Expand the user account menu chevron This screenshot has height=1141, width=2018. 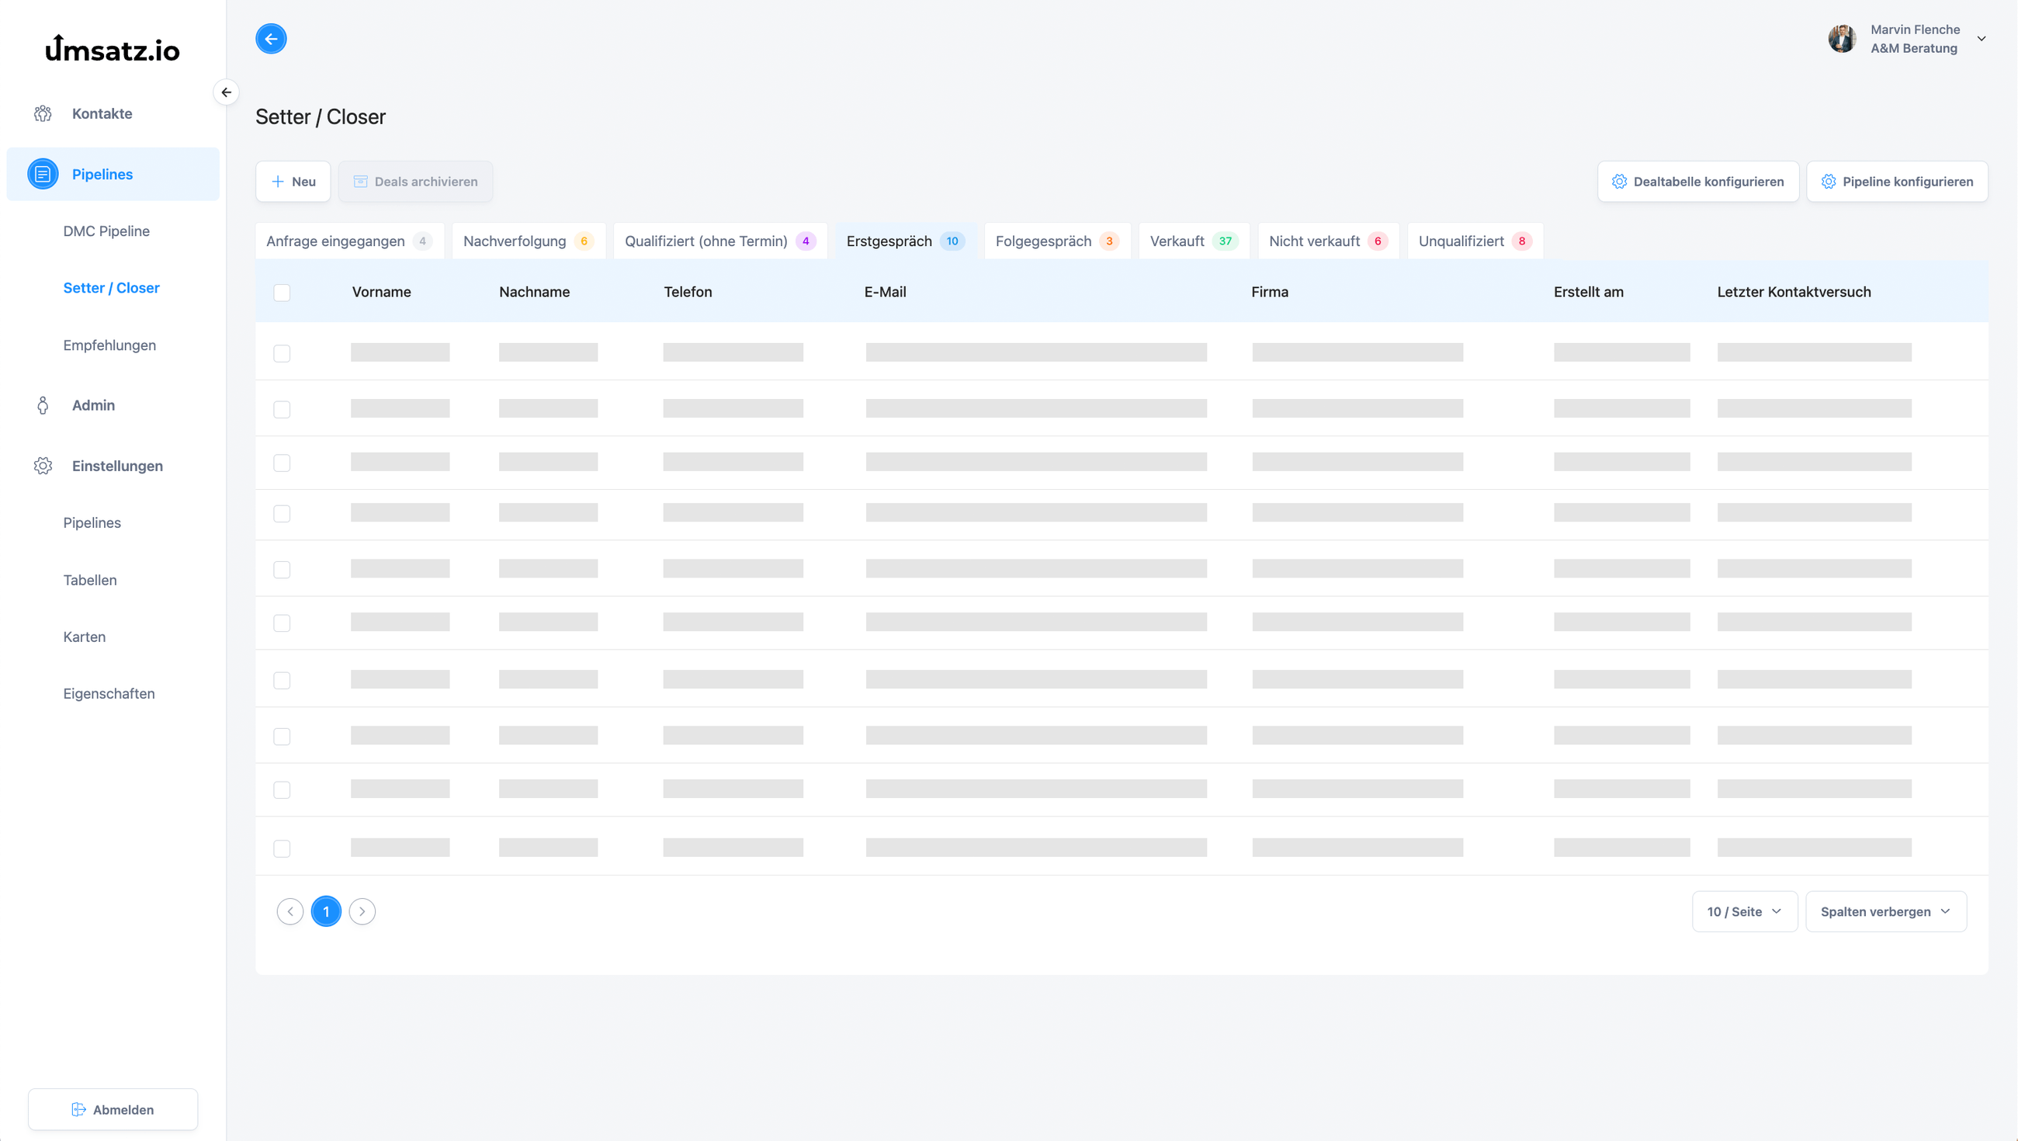1982,38
